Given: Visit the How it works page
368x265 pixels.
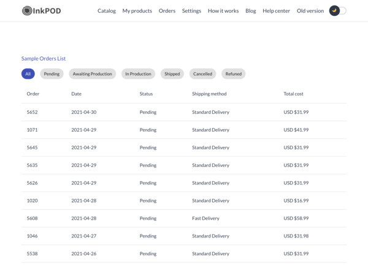Looking at the screenshot, I should tap(223, 11).
